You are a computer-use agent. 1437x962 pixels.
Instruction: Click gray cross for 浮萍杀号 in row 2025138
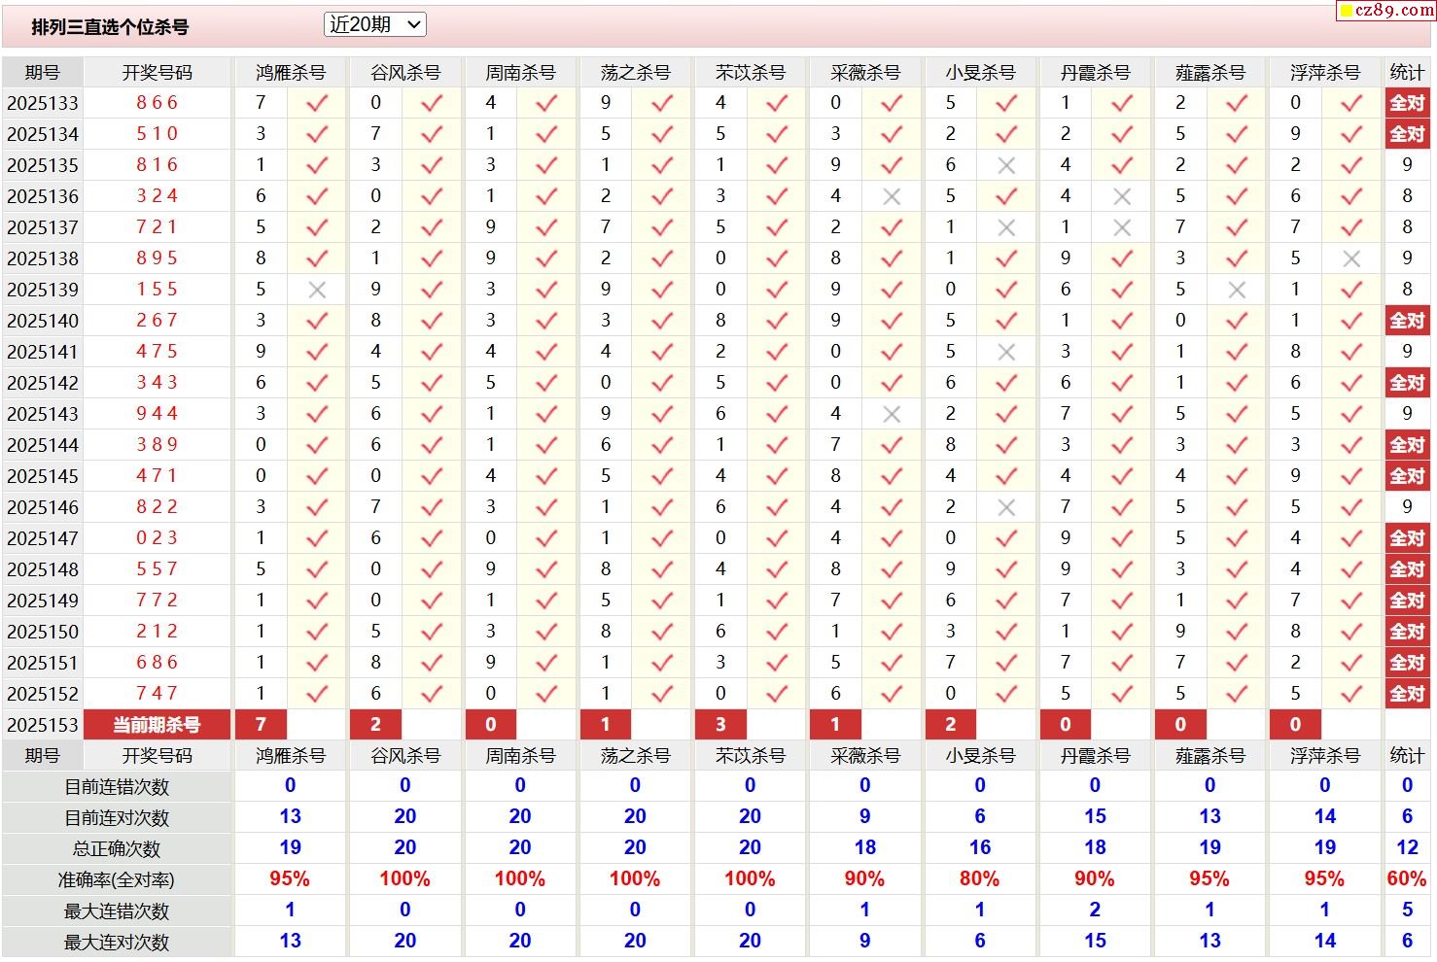1351,258
